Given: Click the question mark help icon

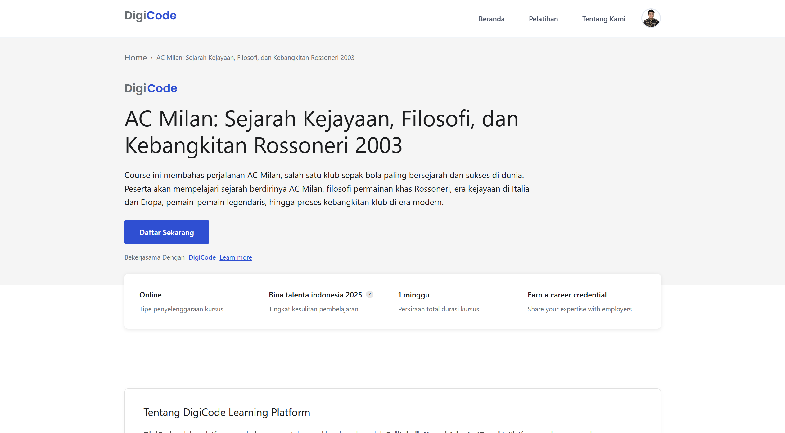Looking at the screenshot, I should click(369, 294).
